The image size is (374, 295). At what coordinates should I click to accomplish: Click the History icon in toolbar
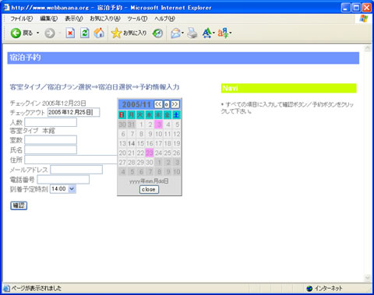pos(157,33)
